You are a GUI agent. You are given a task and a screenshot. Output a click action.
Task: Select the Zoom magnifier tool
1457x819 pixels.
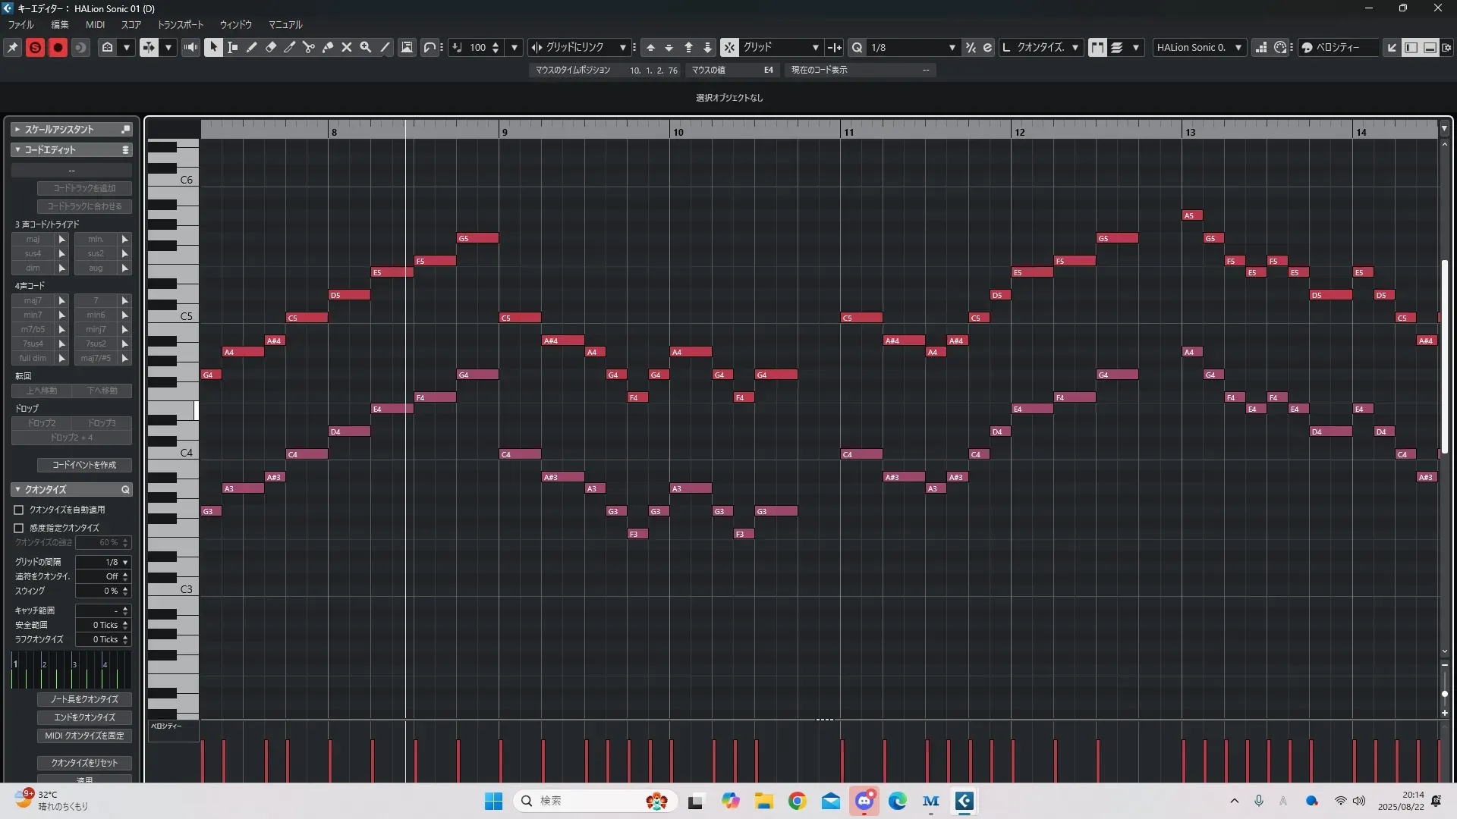(x=365, y=47)
